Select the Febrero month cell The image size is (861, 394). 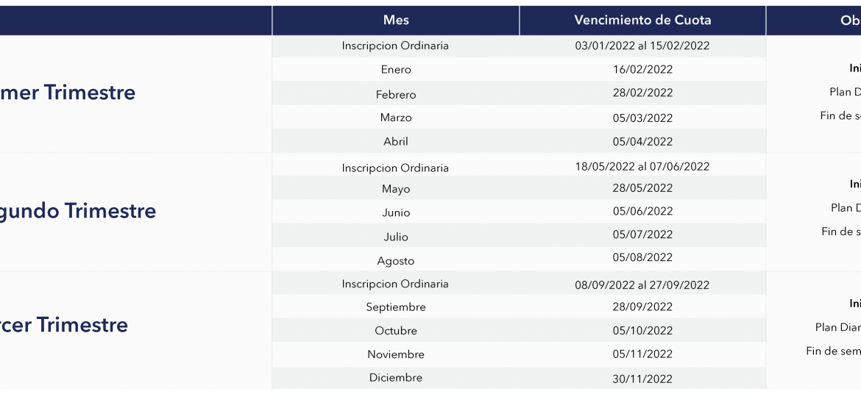coord(396,94)
